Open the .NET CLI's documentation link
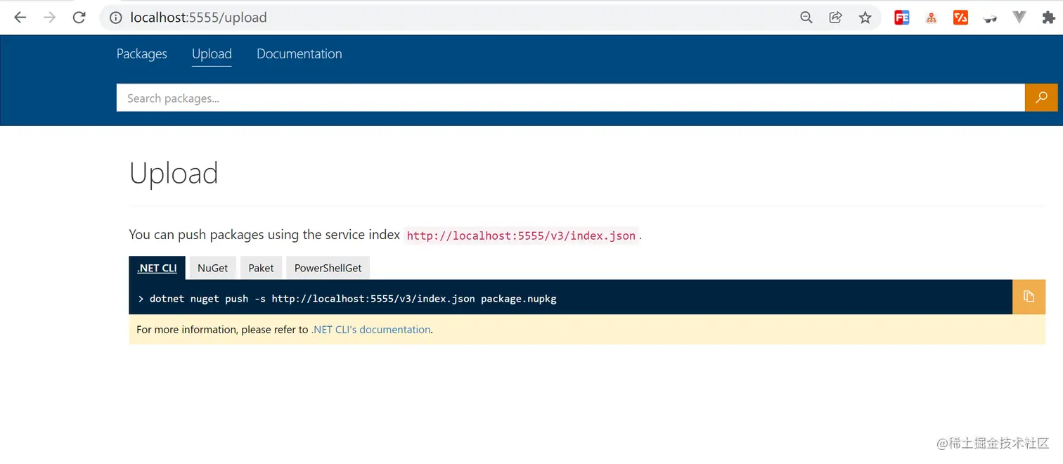Image resolution: width=1063 pixels, height=464 pixels. pos(371,330)
